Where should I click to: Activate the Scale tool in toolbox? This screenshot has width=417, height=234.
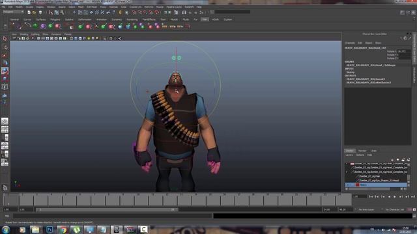click(5, 79)
